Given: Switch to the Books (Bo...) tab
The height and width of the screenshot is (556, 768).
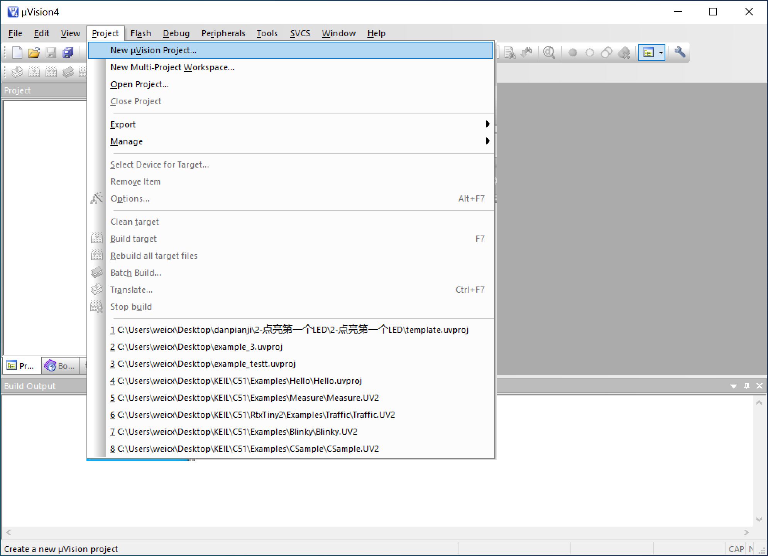Looking at the screenshot, I should 60,366.
